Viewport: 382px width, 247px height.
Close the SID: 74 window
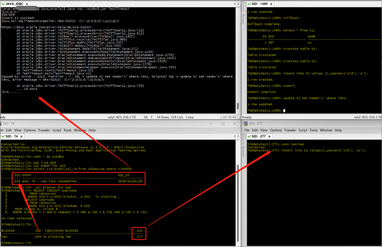pyautogui.click(x=235, y=123)
